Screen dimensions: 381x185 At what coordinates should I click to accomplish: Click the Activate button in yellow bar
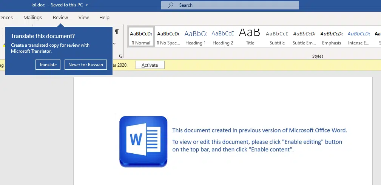(x=150, y=65)
